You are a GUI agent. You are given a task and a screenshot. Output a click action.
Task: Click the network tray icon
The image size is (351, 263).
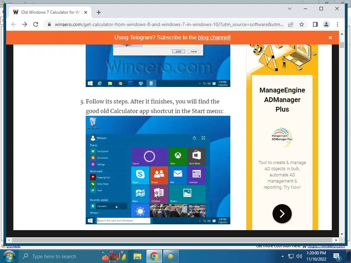coord(291,256)
